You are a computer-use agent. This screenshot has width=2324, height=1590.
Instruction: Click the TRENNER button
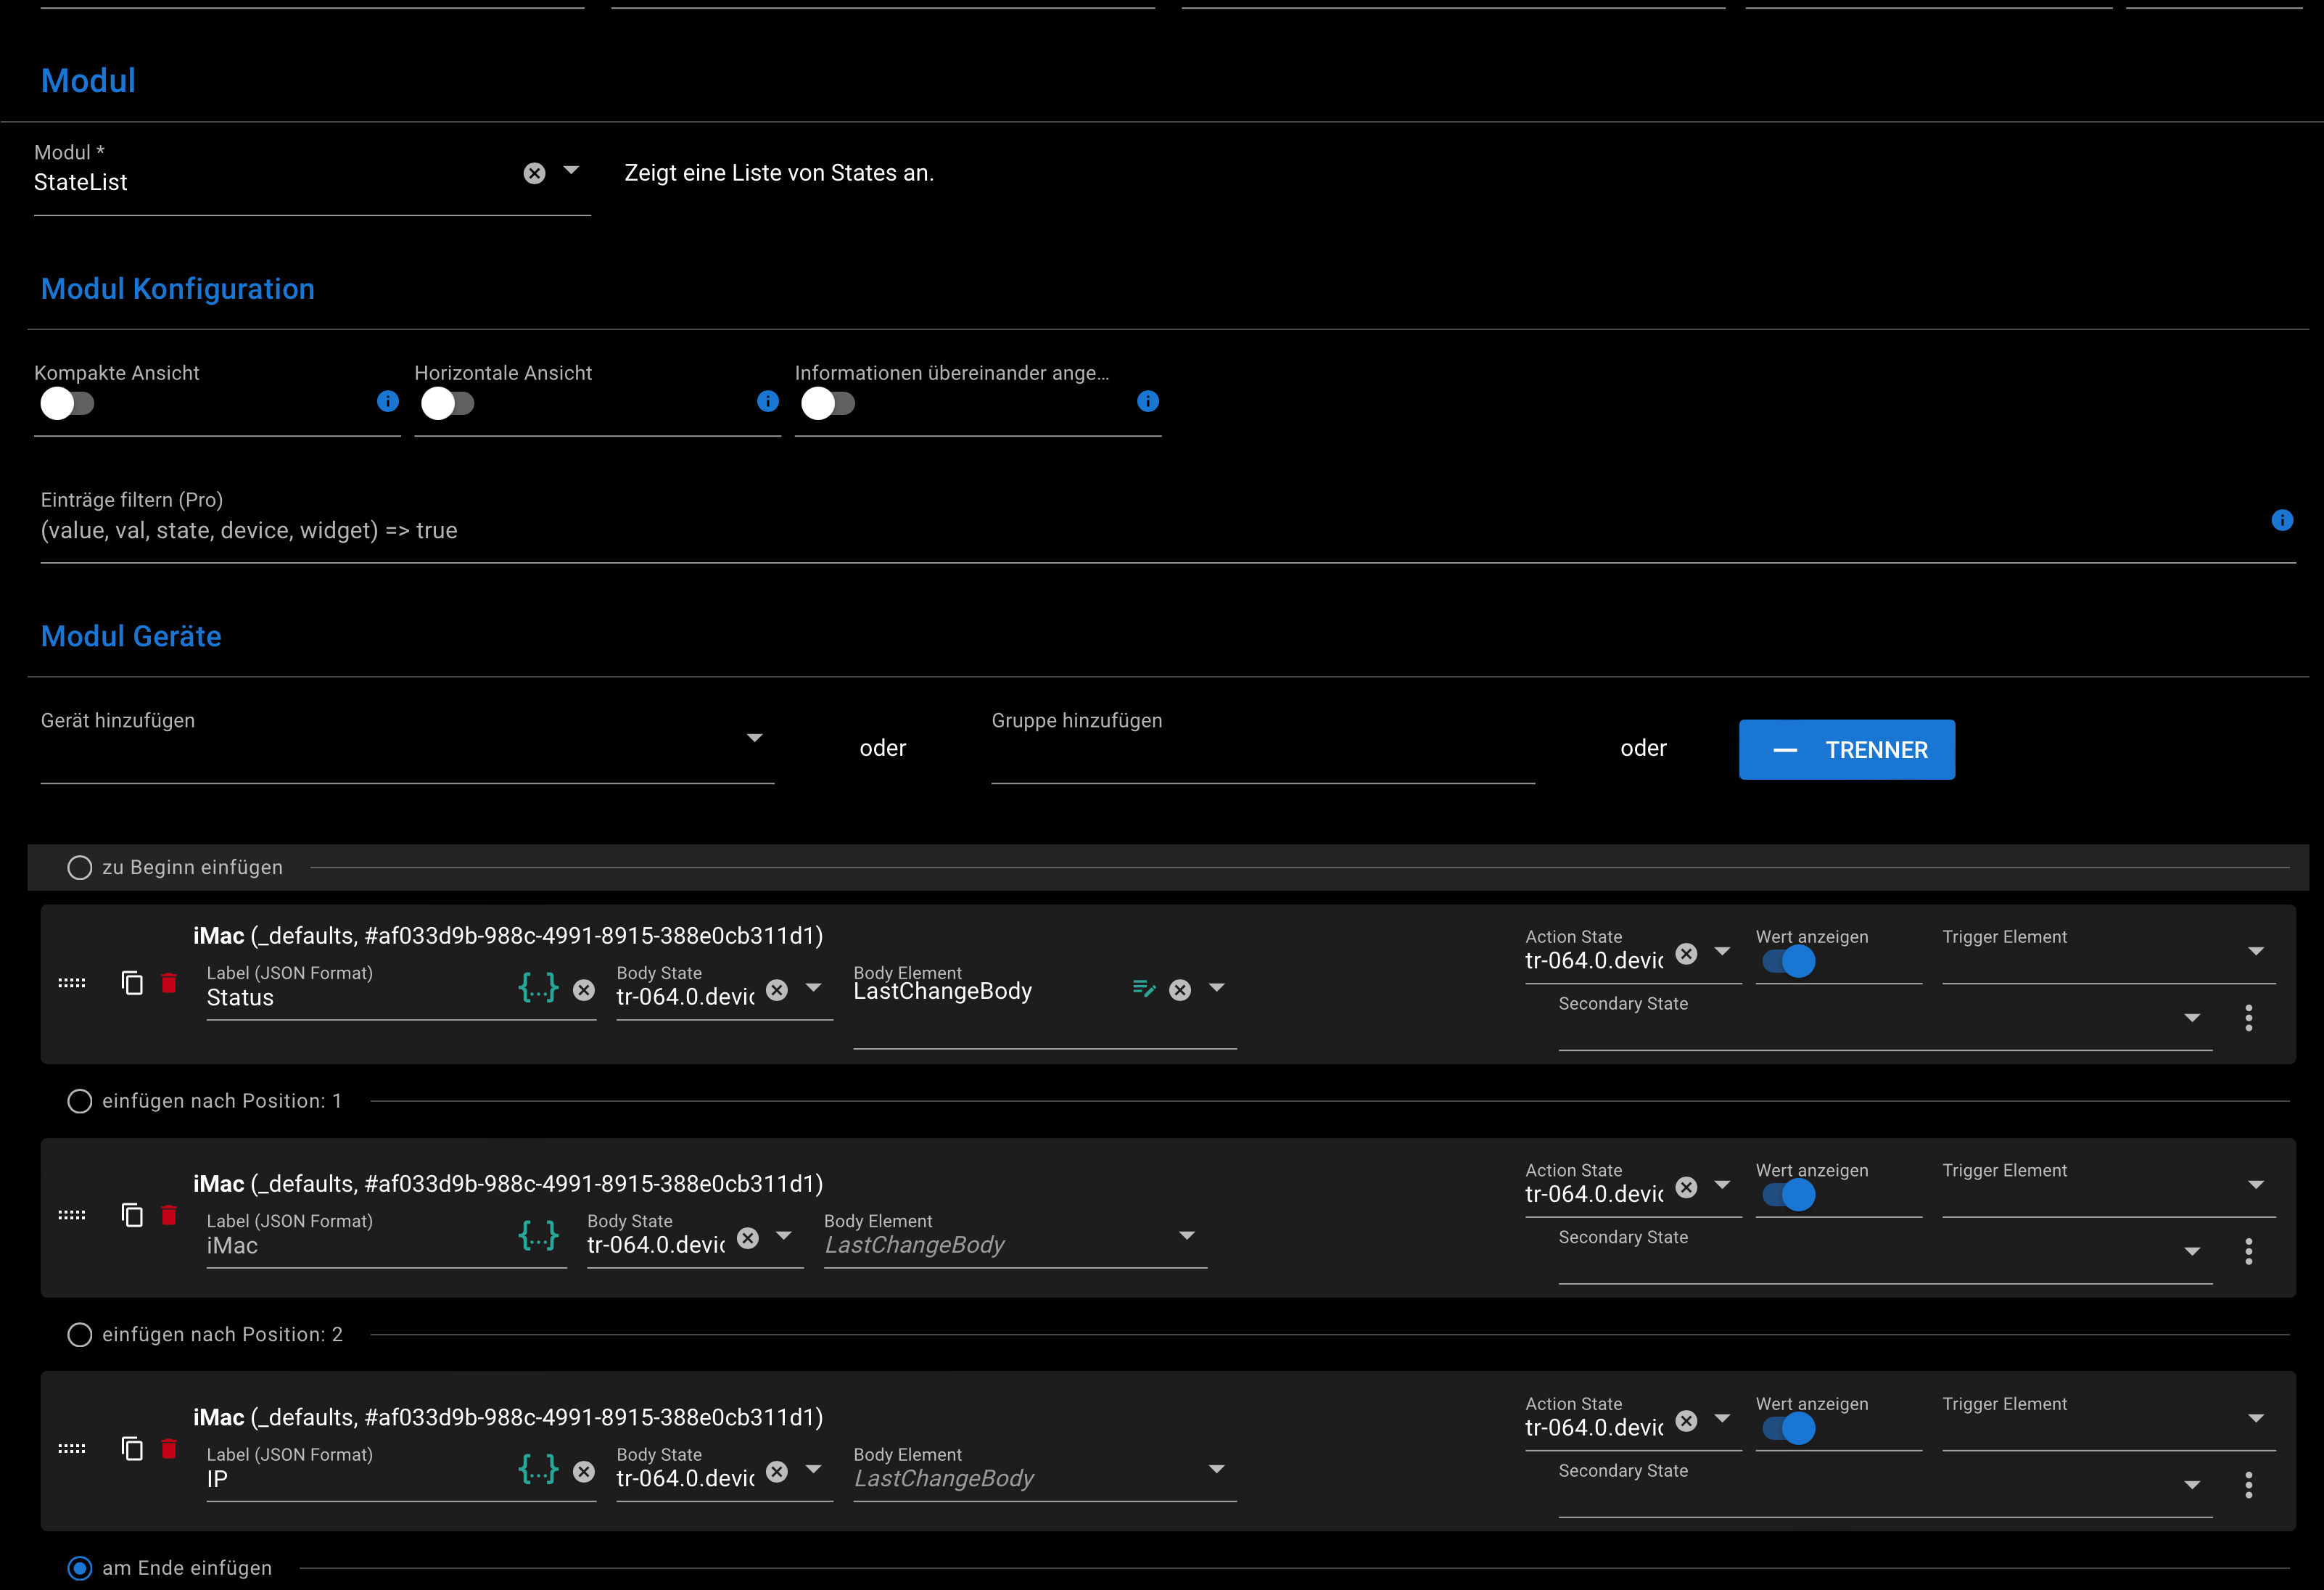(1846, 750)
